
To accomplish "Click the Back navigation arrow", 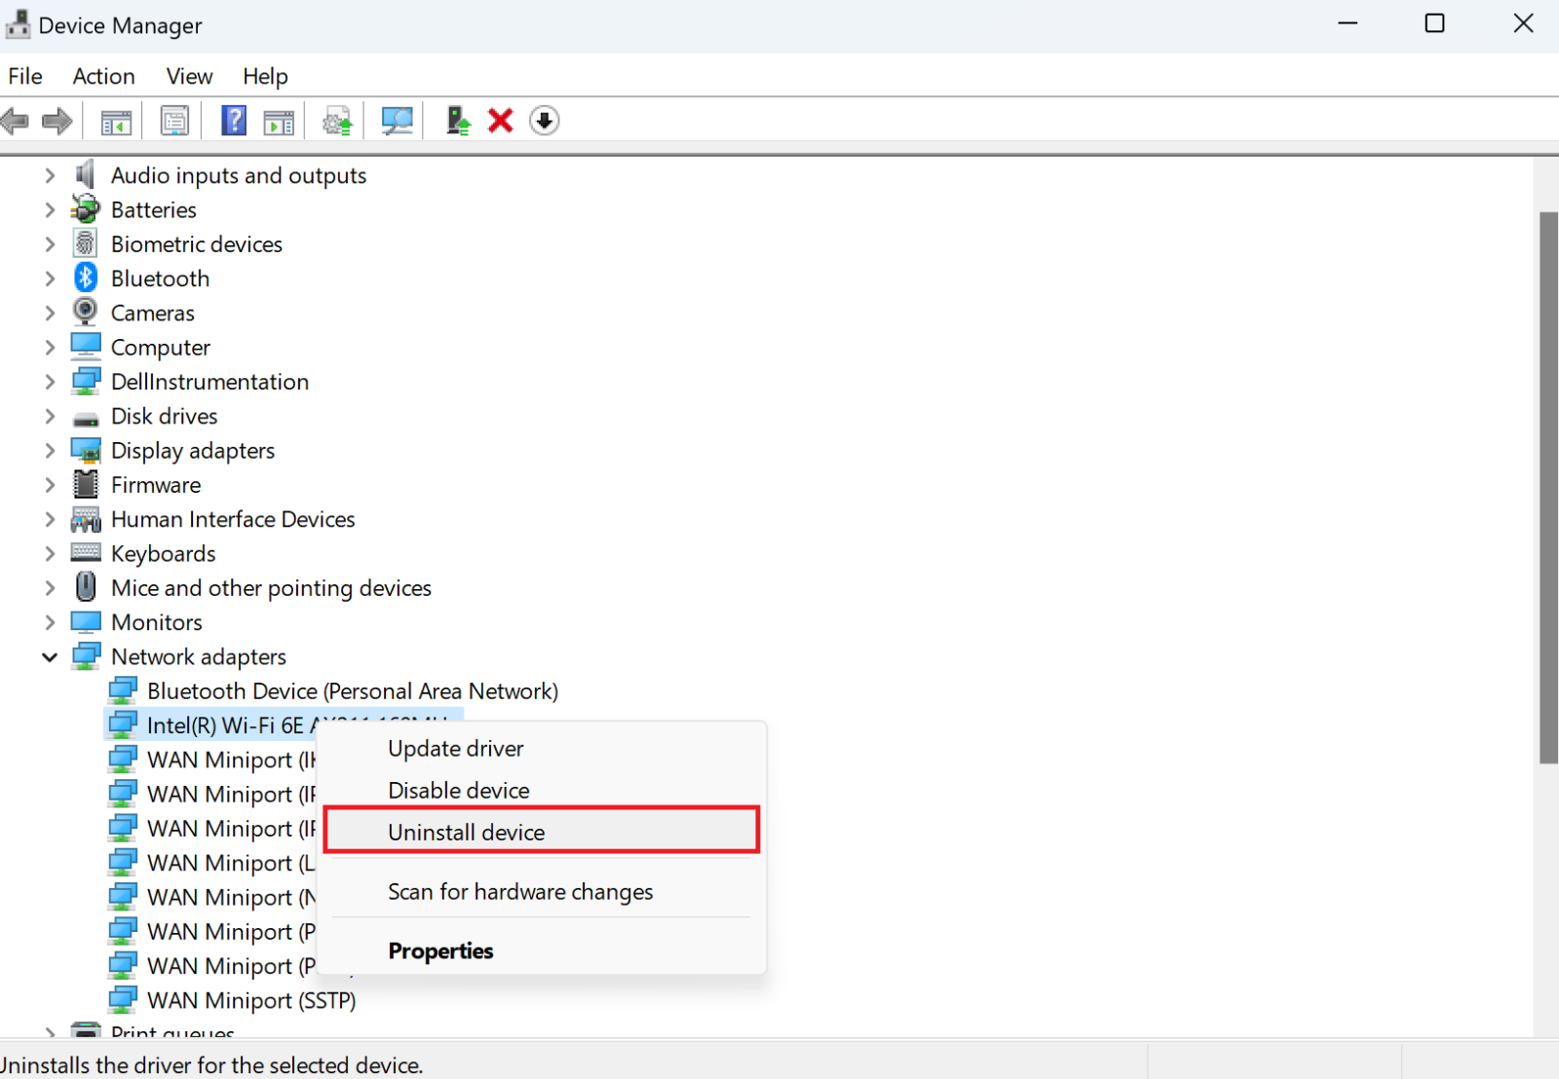I will click(15, 120).
